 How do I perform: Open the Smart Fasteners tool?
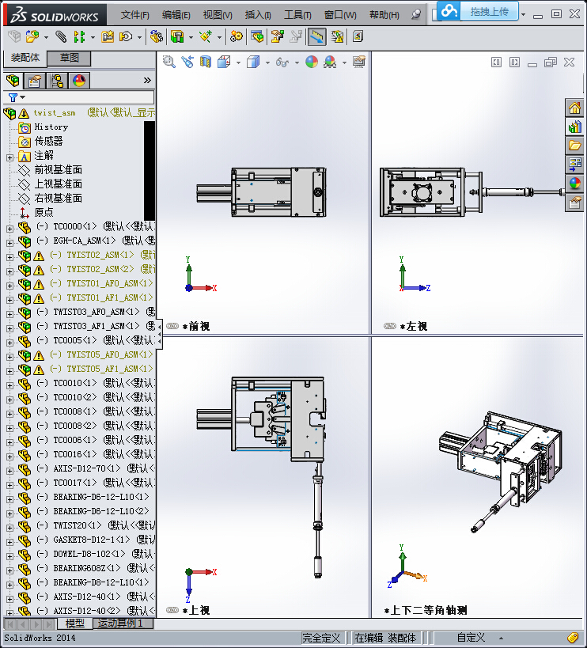pyautogui.click(x=108, y=36)
